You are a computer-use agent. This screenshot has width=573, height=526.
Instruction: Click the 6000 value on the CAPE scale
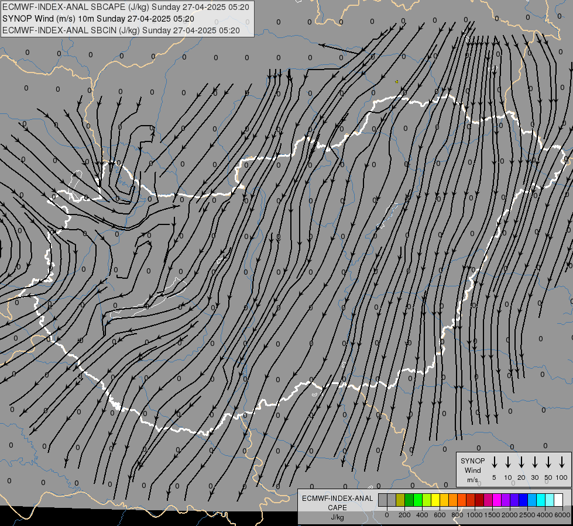coord(562,515)
